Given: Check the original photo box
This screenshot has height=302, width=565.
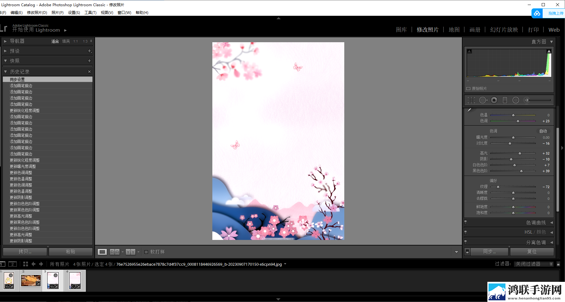Looking at the screenshot, I should pos(468,89).
